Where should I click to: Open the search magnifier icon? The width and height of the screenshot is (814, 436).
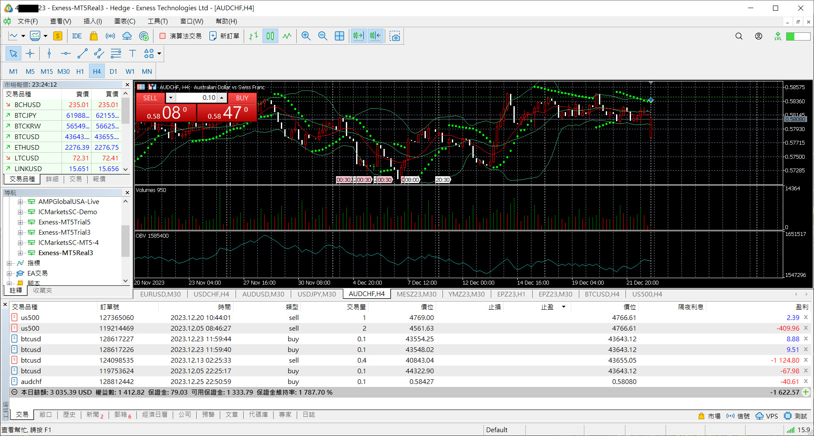[x=739, y=36]
